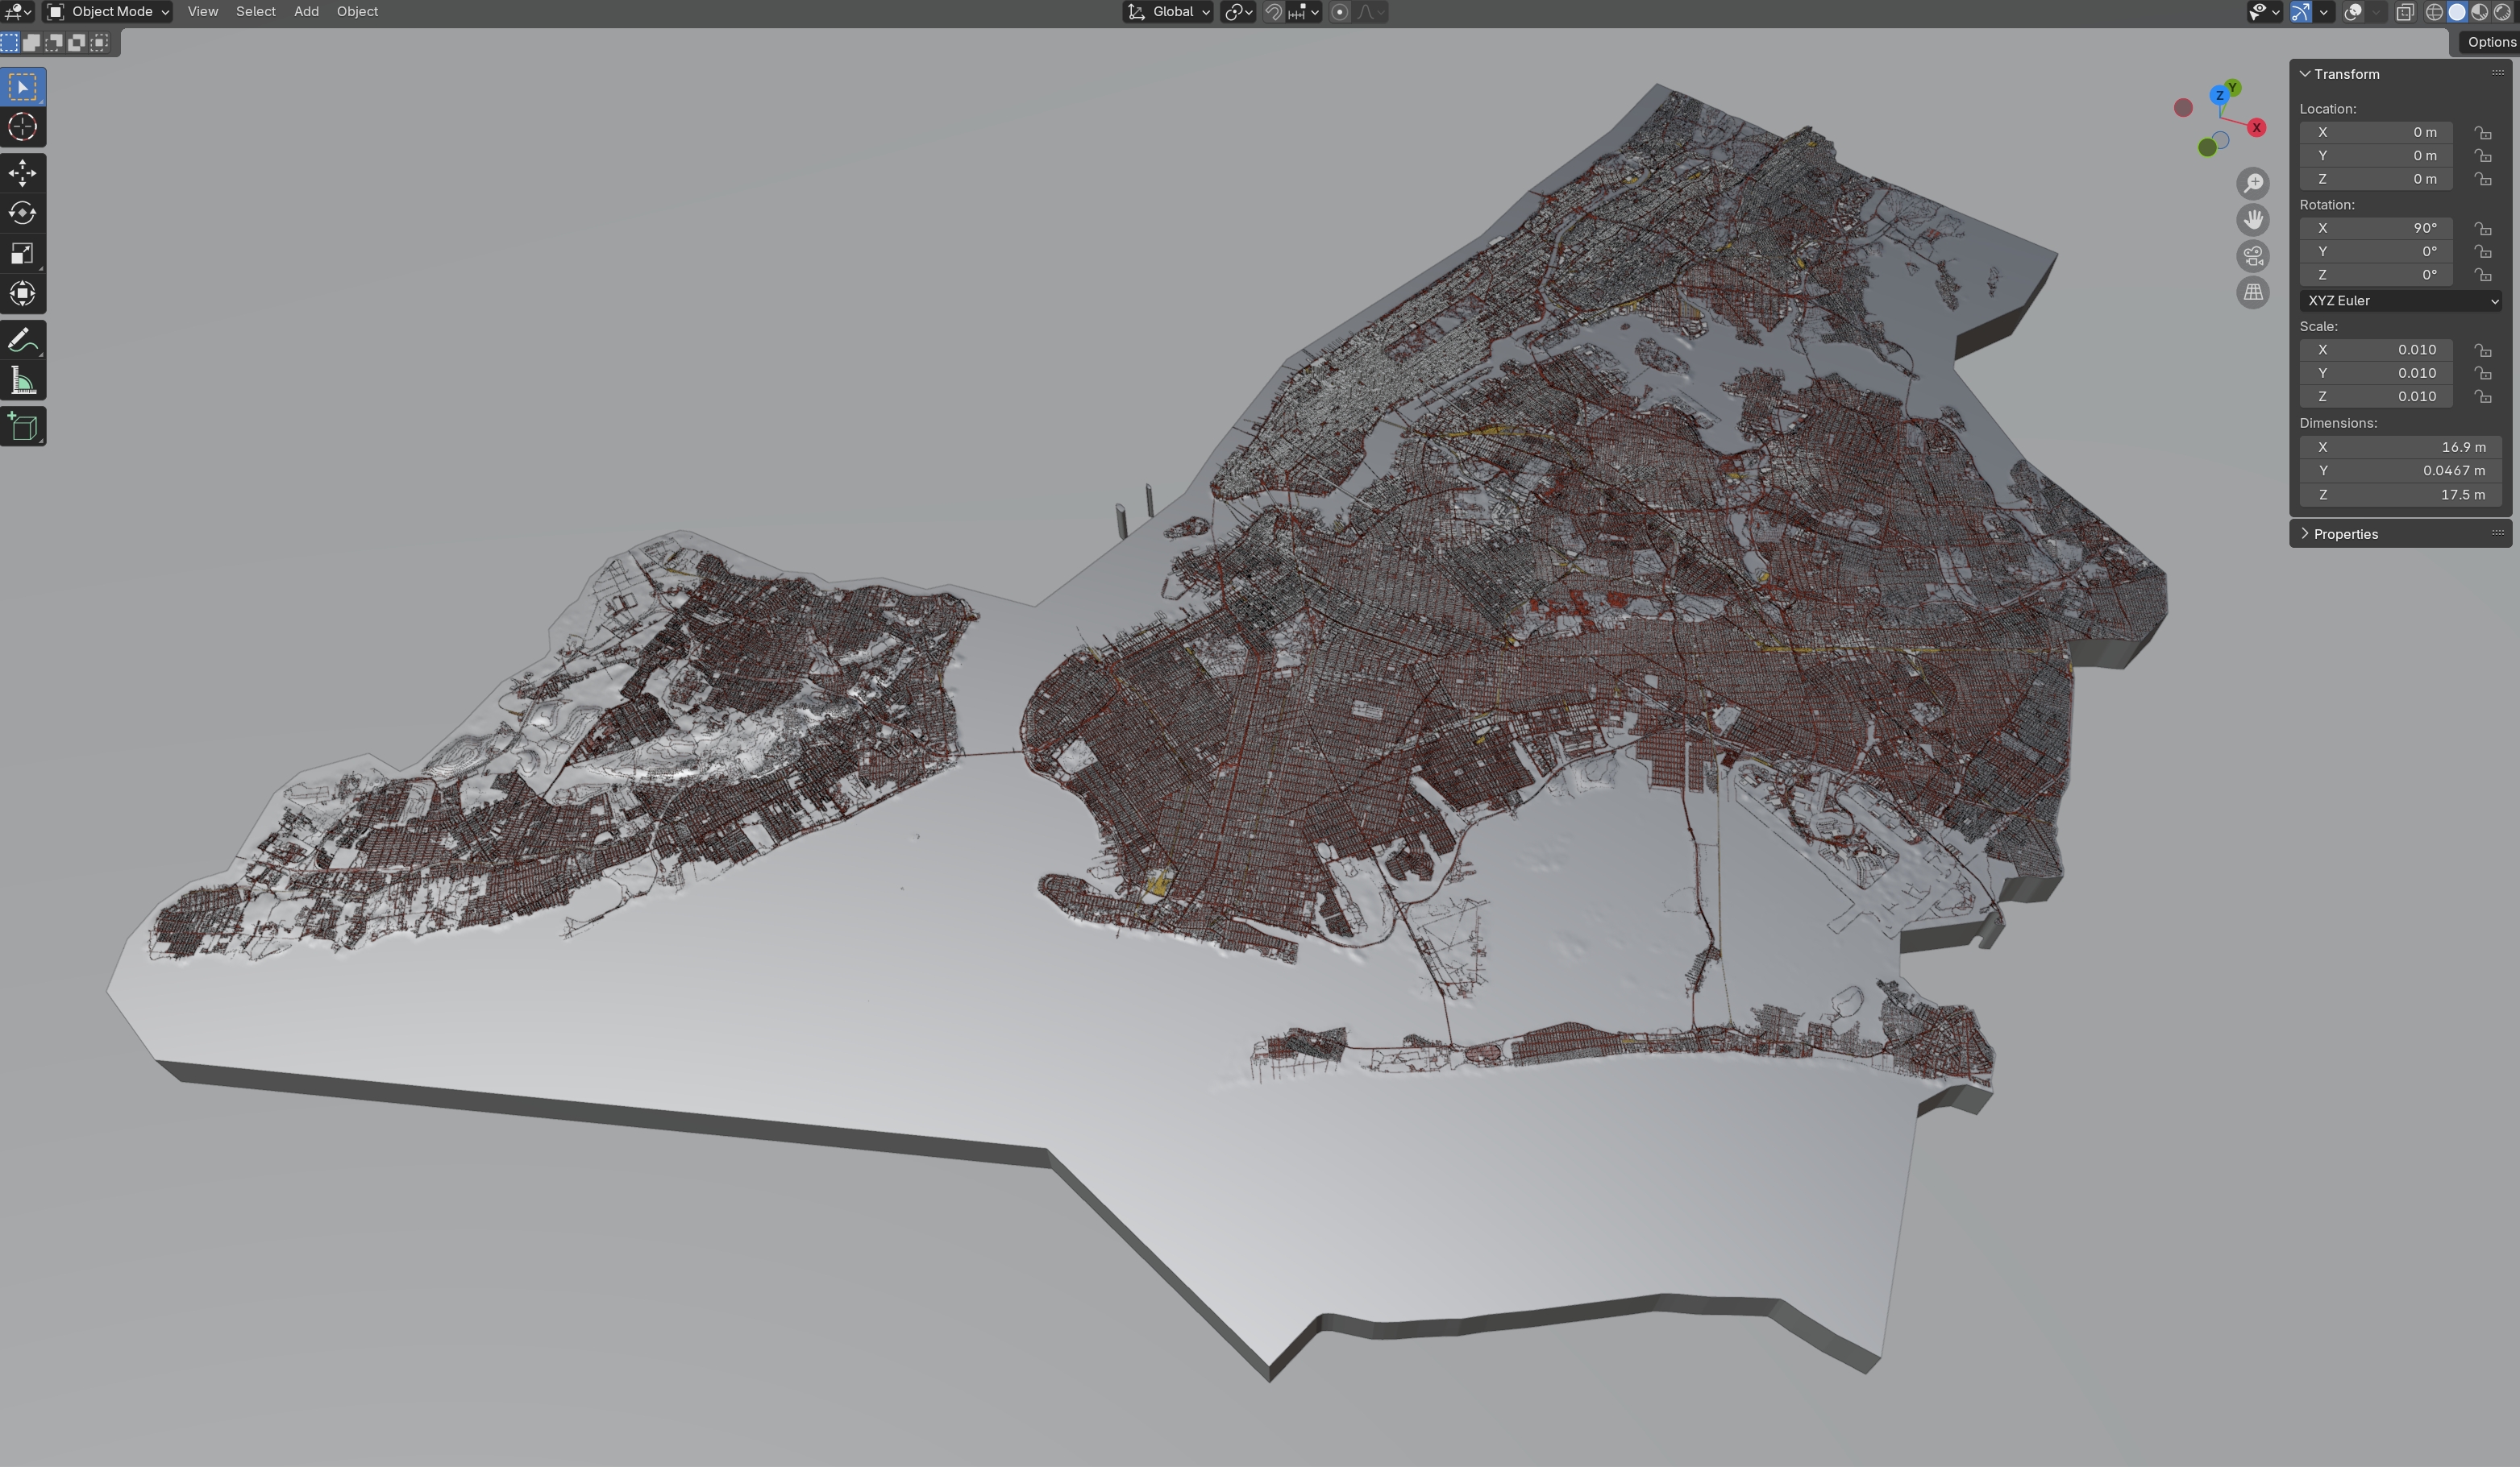2520x1467 pixels.
Task: Select the Rotate tool
Action: tap(22, 213)
